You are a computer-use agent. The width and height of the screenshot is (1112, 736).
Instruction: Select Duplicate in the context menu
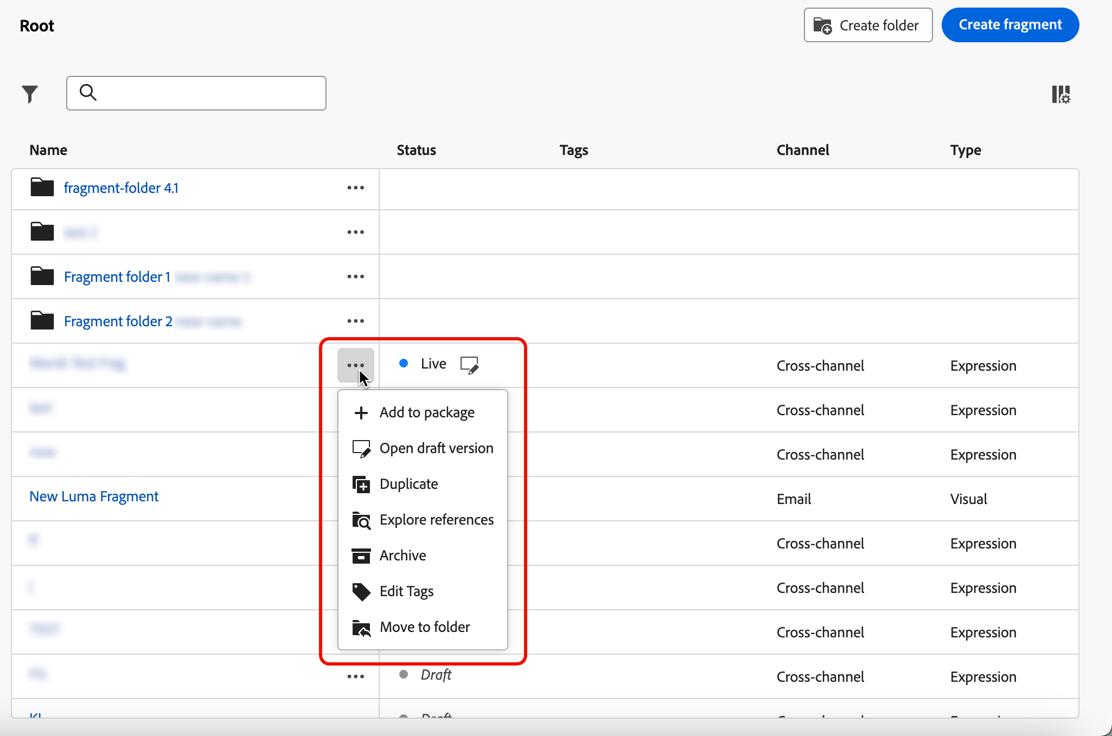pos(408,484)
